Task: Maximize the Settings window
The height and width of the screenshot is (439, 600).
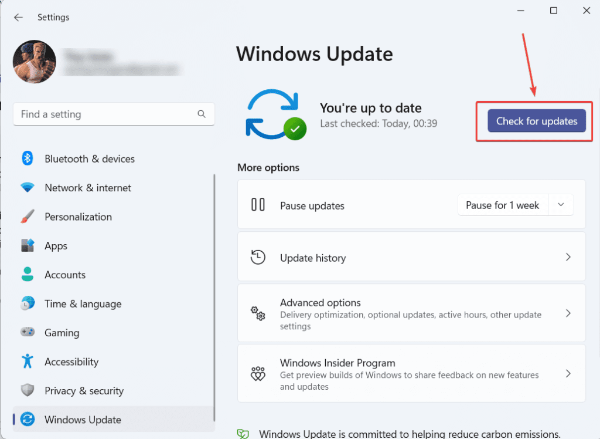Action: click(x=553, y=11)
